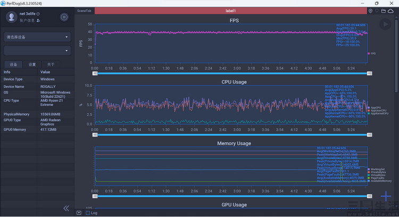
Task: Click the first location pin marker icon
Action: click(370, 11)
